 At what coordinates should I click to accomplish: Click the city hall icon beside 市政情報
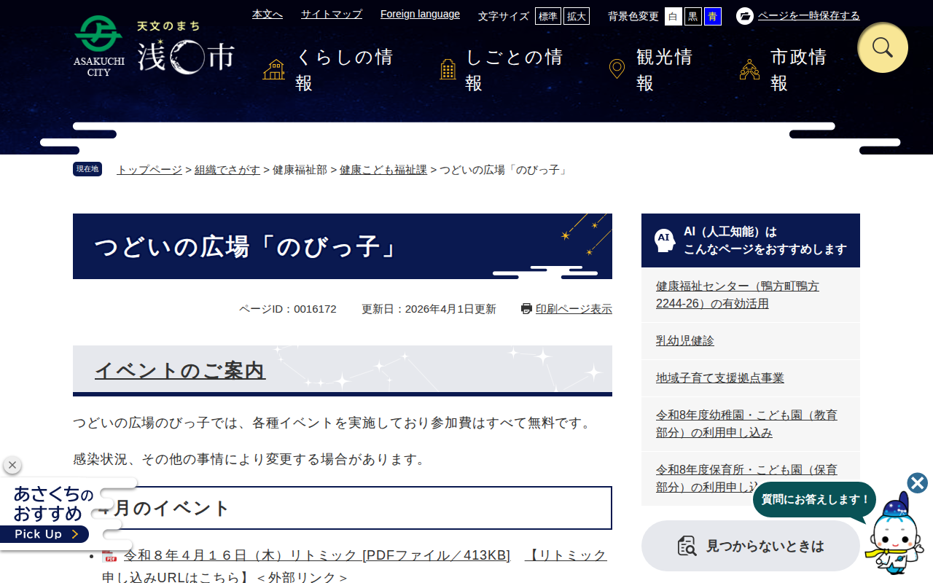tap(749, 70)
